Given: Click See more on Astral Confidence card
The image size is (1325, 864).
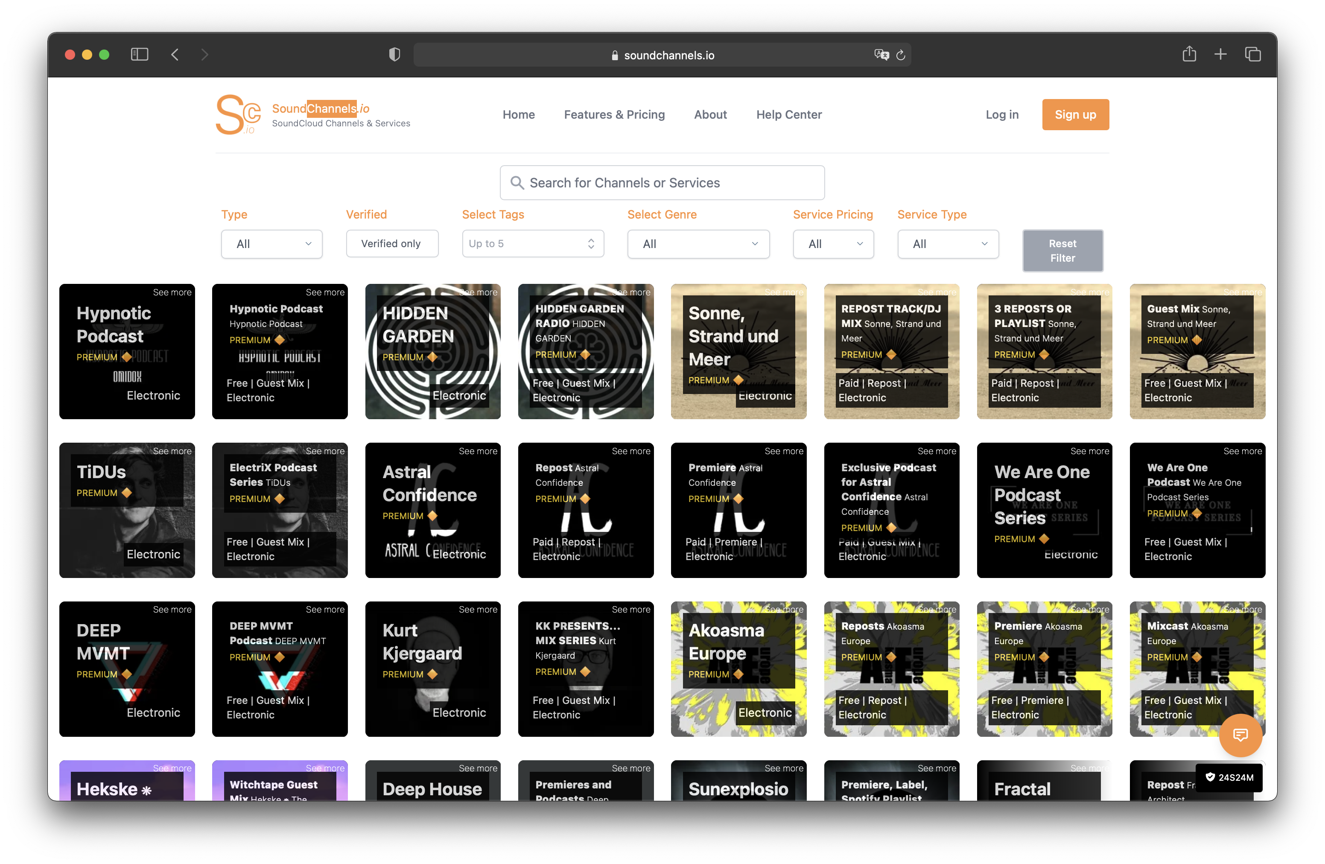Looking at the screenshot, I should (478, 451).
